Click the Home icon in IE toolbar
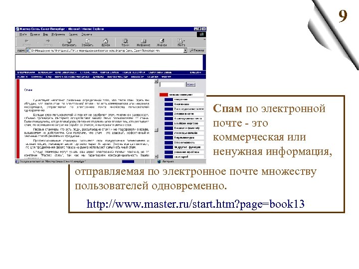 click(x=106, y=41)
